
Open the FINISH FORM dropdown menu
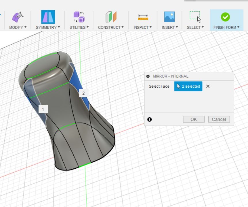click(226, 27)
